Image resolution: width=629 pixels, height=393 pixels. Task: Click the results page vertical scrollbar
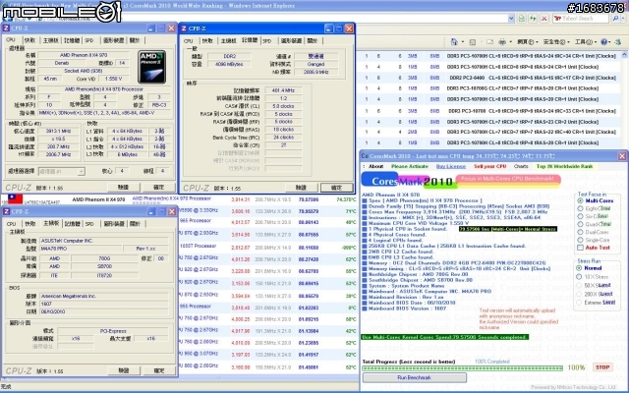pos(625,98)
